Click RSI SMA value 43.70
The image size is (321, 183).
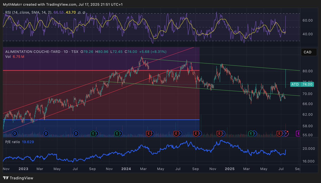click(70, 13)
